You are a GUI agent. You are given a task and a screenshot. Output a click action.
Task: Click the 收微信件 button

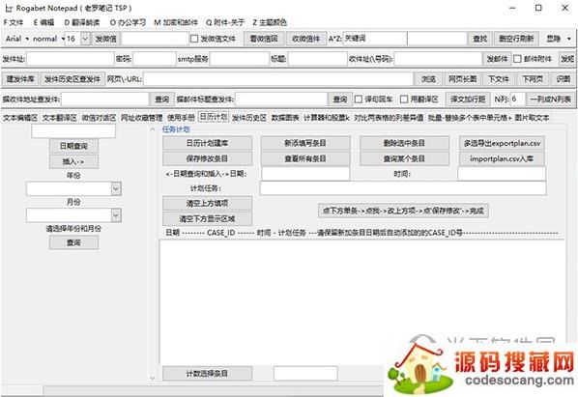306,39
